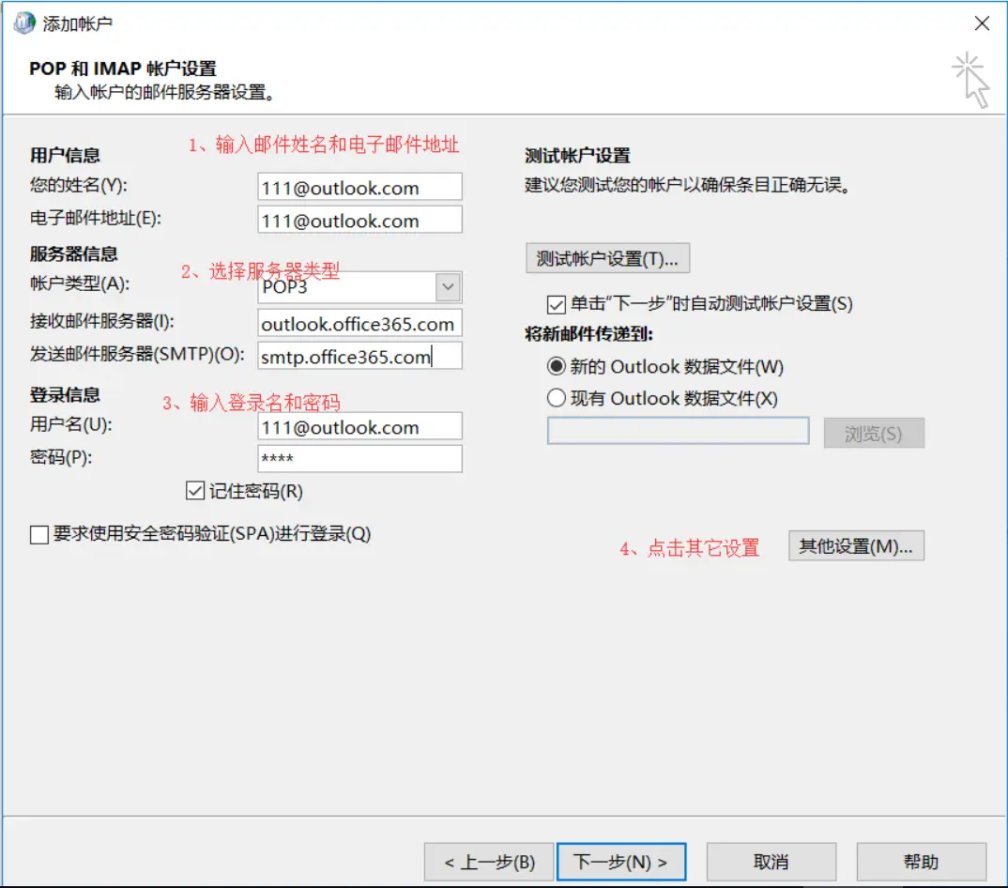This screenshot has width=1008, height=888.
Task: Click 建议您测试您的帐户以确保条目正确无误。 description
Action: (x=689, y=185)
